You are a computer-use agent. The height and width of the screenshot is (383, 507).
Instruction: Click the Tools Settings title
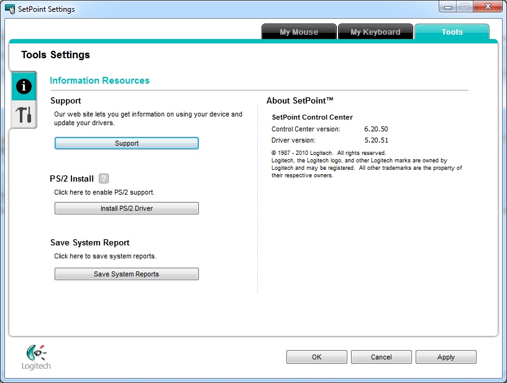tap(55, 55)
